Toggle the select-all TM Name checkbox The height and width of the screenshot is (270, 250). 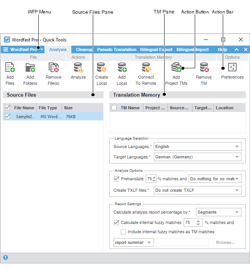point(114,108)
